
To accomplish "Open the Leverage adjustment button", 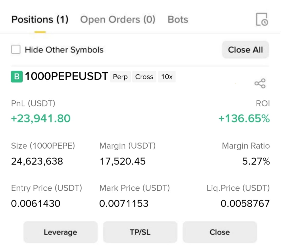I will [60, 232].
